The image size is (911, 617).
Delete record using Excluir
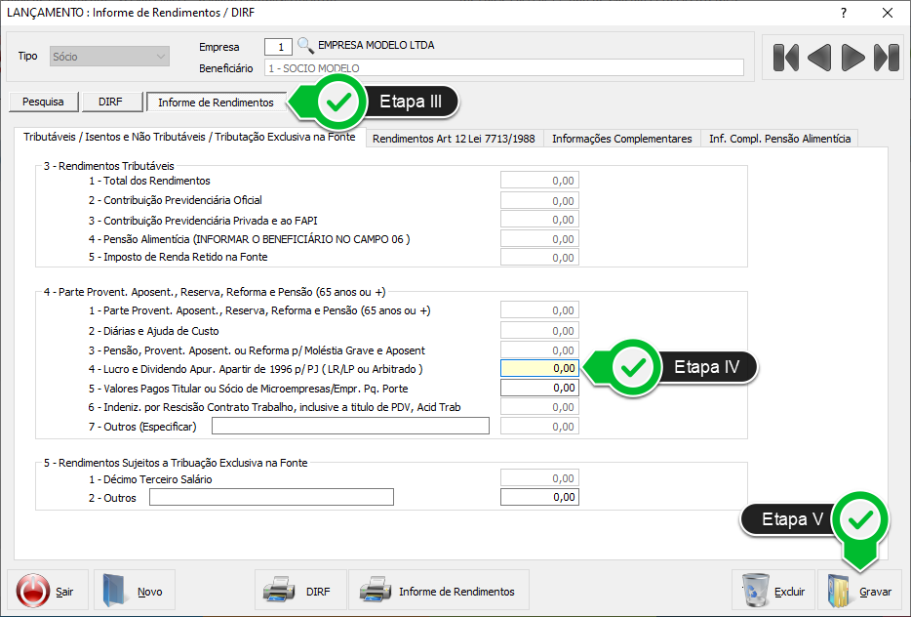coord(773,592)
